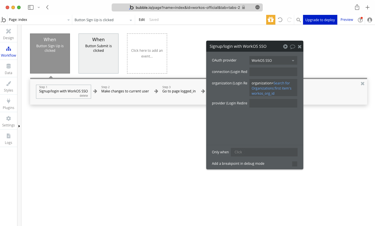Open help via the question mark icon
Viewport: 375px width, 226px height.
click(360, 20)
